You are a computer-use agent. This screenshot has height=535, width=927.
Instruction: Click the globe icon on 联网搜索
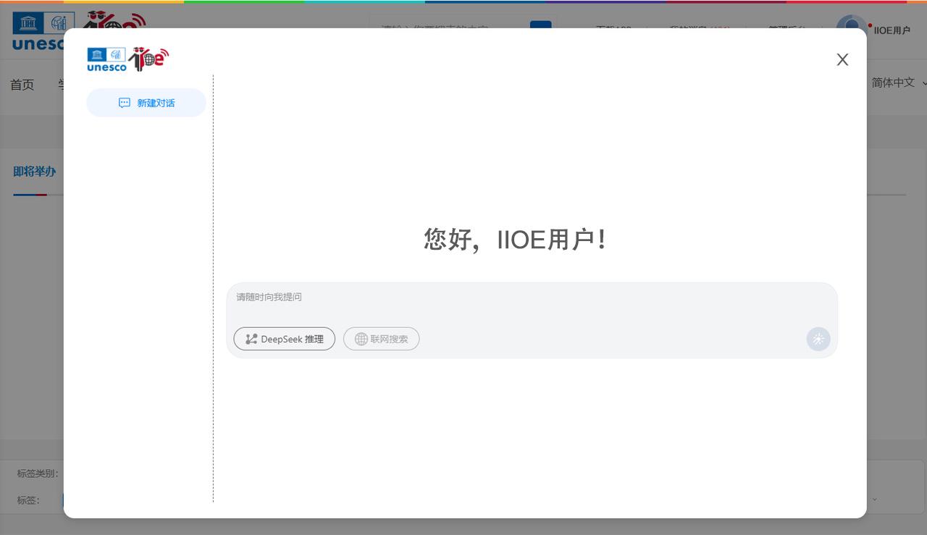click(x=361, y=339)
